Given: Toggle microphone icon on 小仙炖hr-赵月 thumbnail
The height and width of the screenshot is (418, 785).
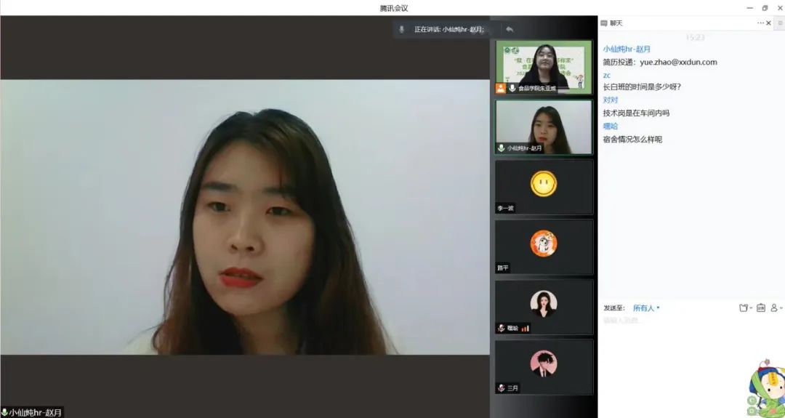Looking at the screenshot, I should pyautogui.click(x=501, y=148).
